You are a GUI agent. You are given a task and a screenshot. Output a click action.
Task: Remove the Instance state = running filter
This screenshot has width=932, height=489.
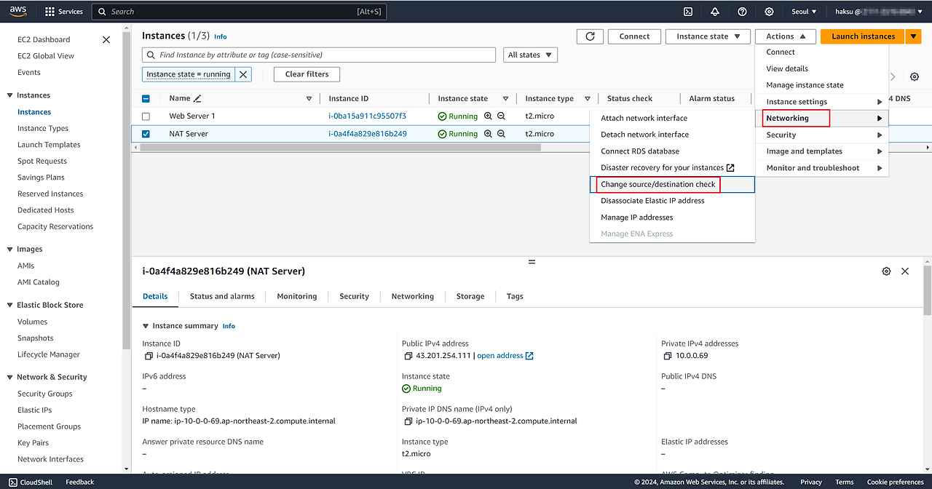pyautogui.click(x=243, y=74)
